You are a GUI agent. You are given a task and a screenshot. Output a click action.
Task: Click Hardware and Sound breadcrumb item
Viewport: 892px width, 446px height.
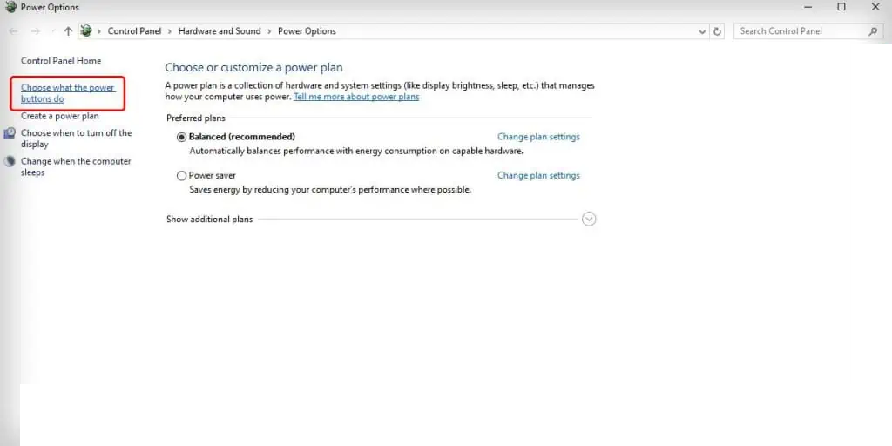click(220, 31)
